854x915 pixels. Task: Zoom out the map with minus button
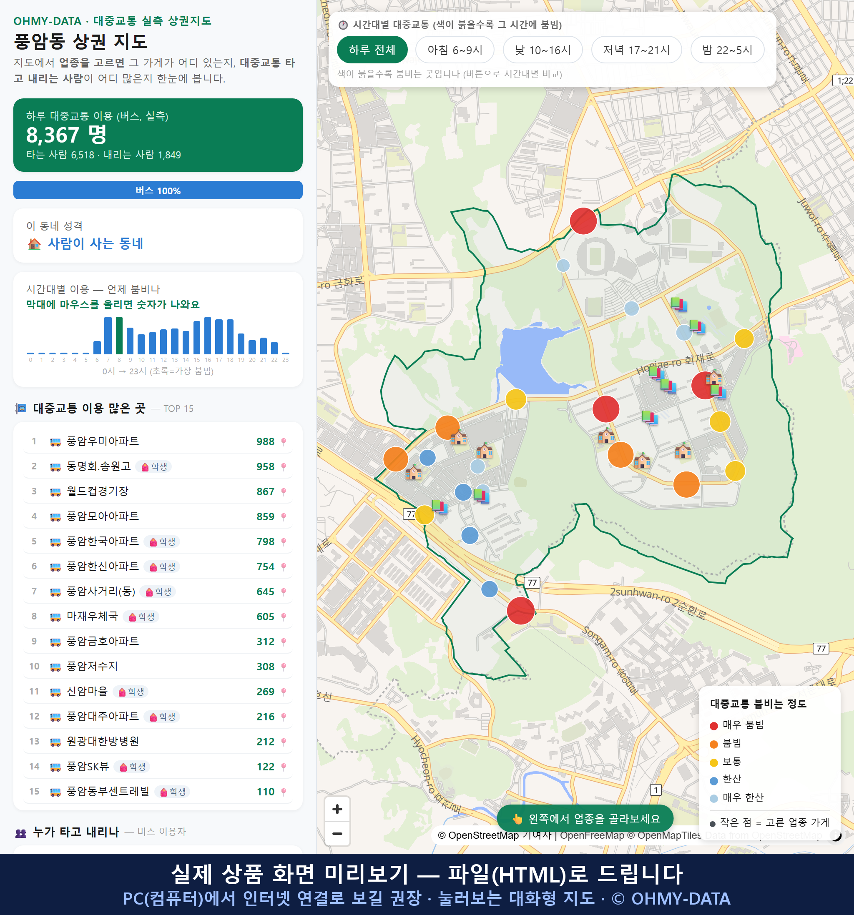click(337, 834)
